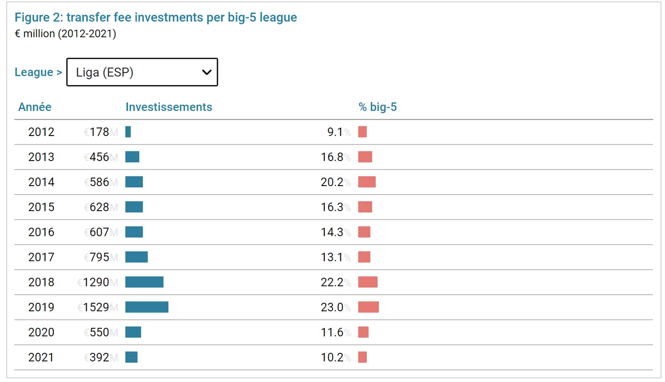Click the Figure 2 chart title
665x382 pixels.
pos(155,17)
